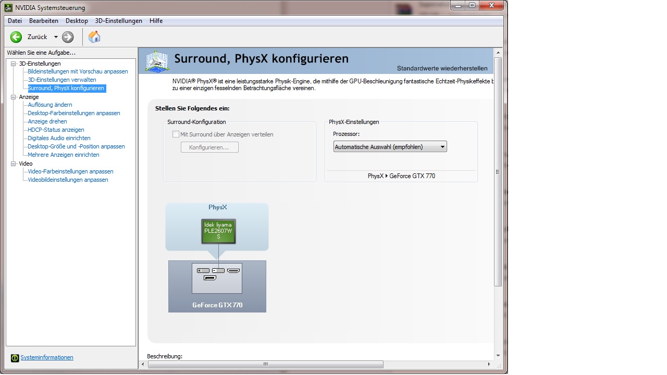Click the Zurück label
Image resolution: width=667 pixels, height=375 pixels.
(37, 37)
